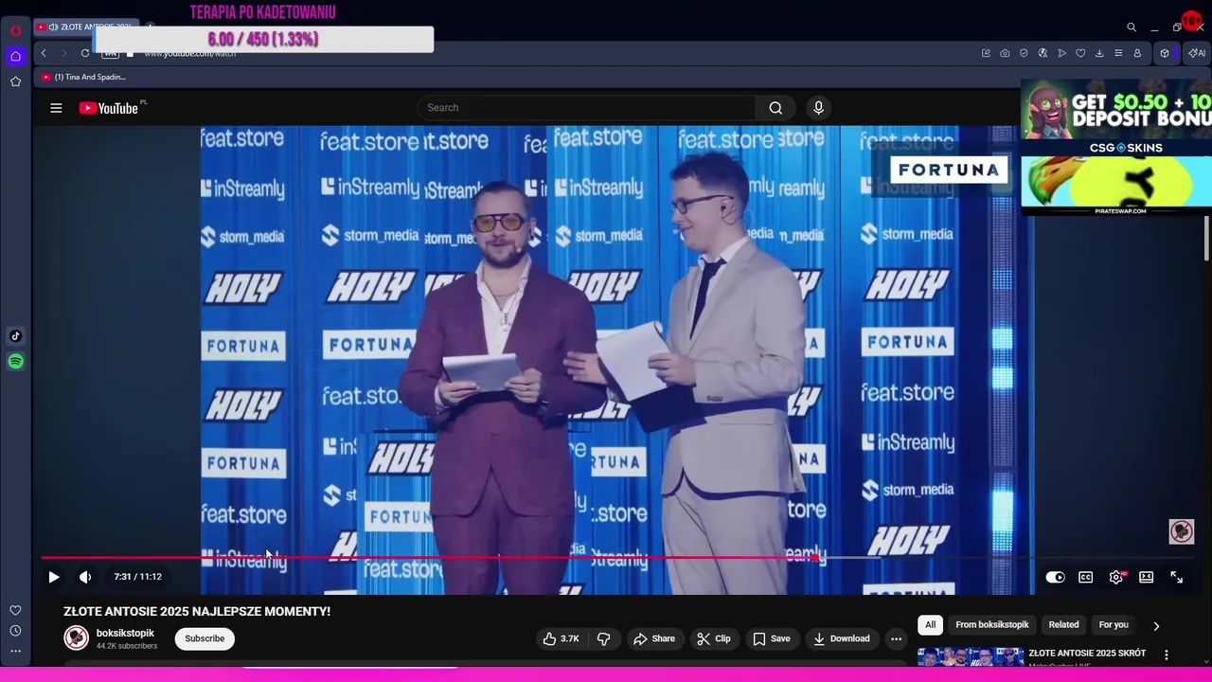Dislike the video with thumbs down
This screenshot has width=1212, height=682.
(x=604, y=638)
